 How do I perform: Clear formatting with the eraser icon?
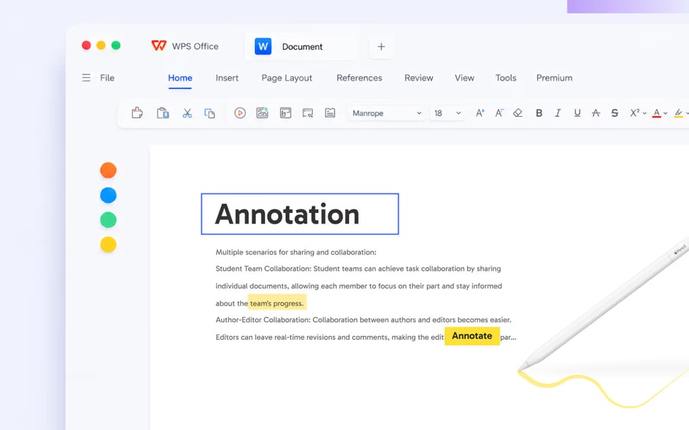coord(517,113)
